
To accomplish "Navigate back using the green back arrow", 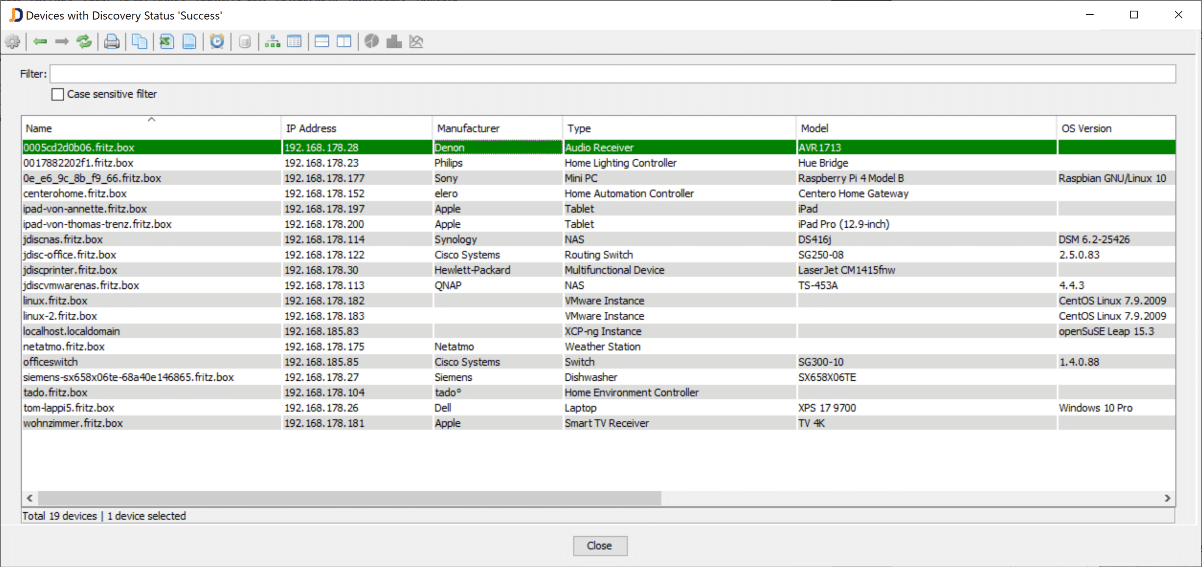I will click(x=40, y=41).
